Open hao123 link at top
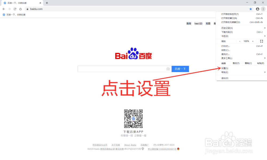 click(x=198, y=24)
